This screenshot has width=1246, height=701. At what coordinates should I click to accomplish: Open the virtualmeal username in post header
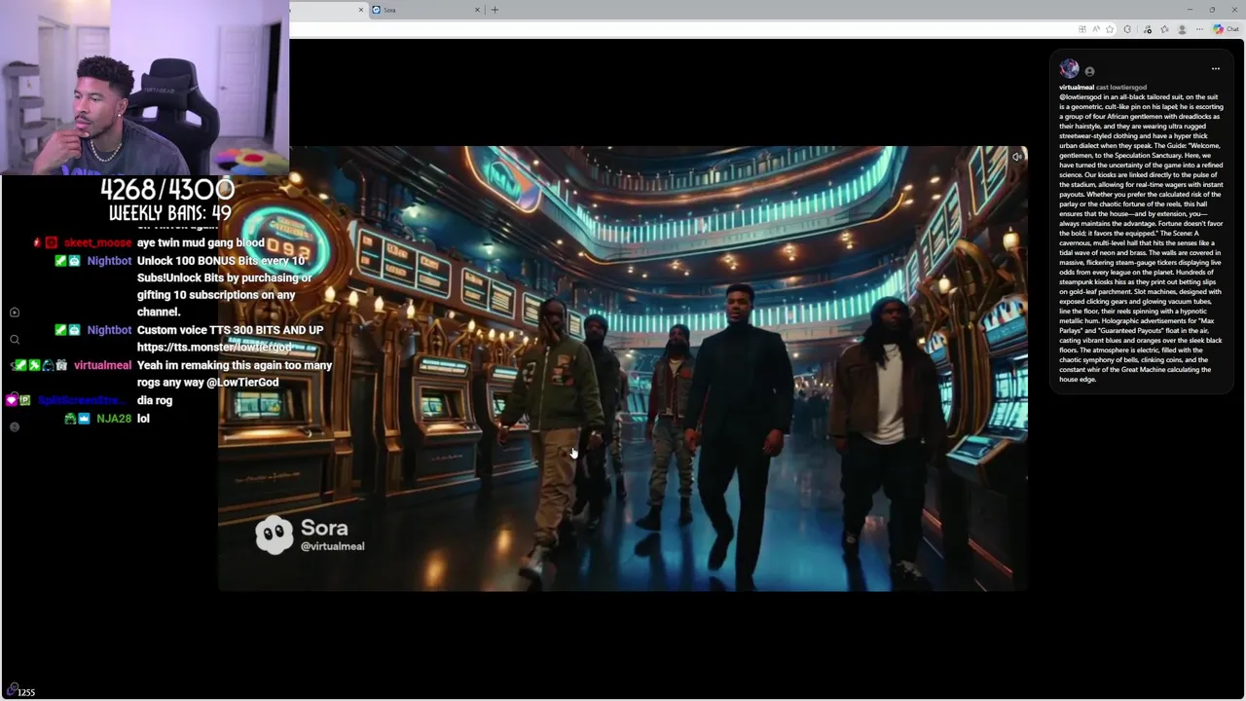coord(1077,88)
